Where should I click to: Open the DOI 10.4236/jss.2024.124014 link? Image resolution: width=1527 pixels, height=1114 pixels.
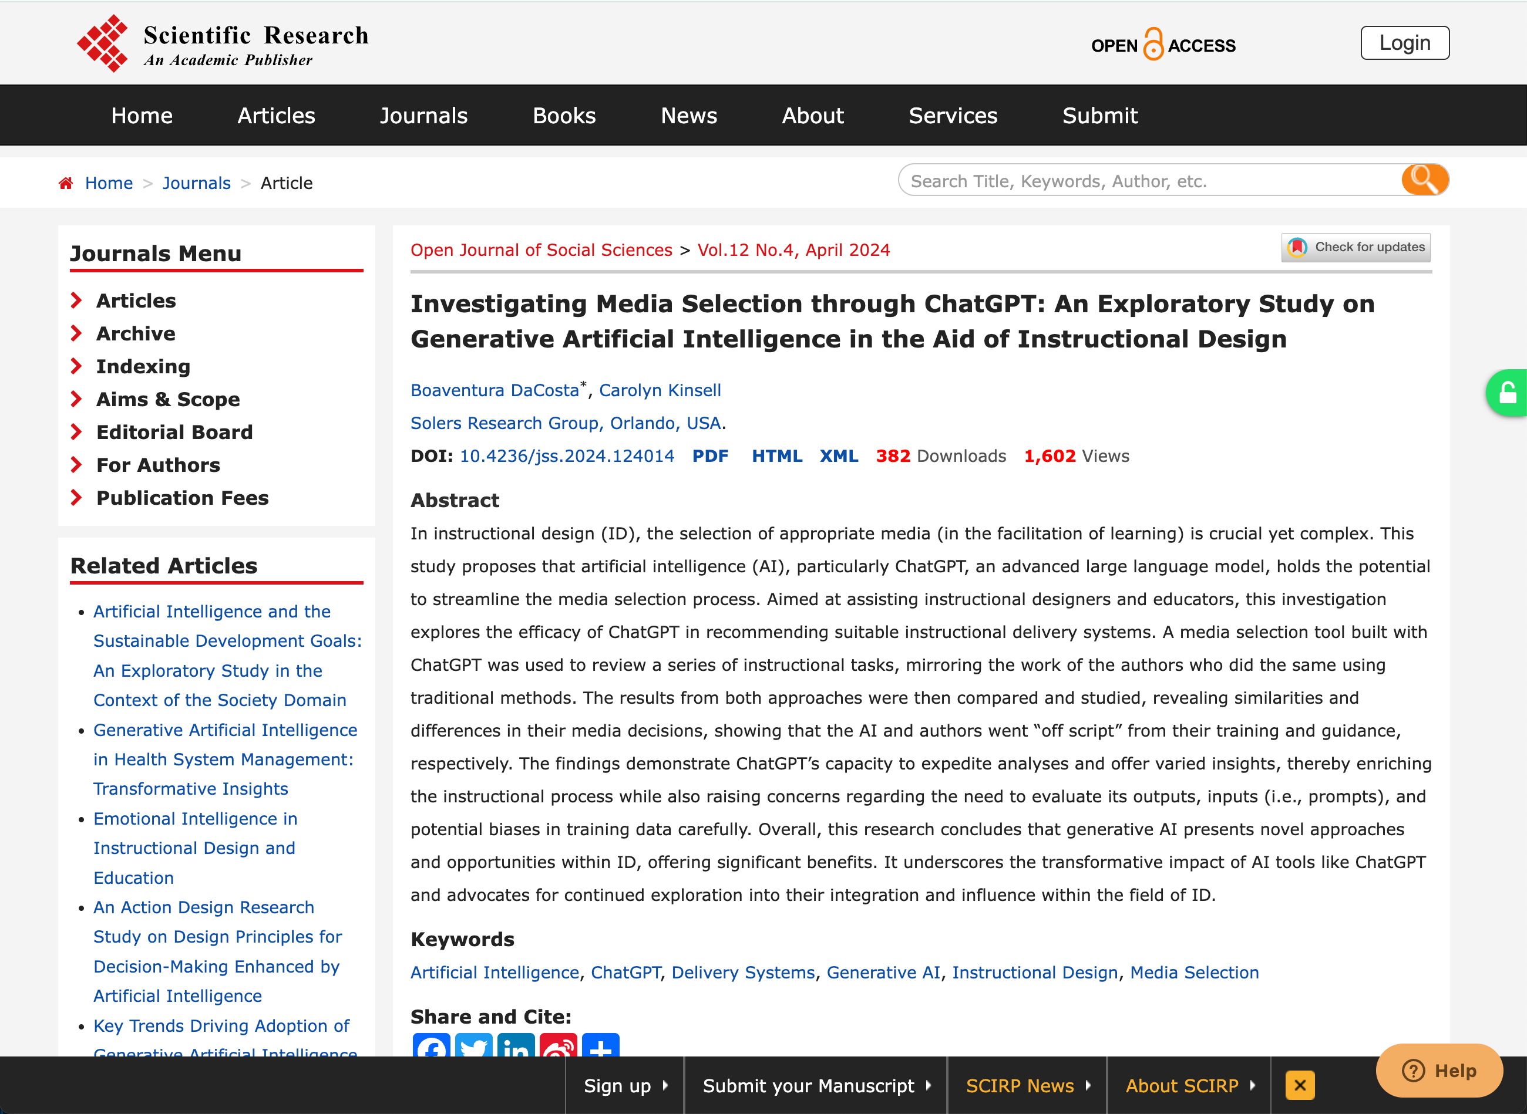tap(566, 456)
